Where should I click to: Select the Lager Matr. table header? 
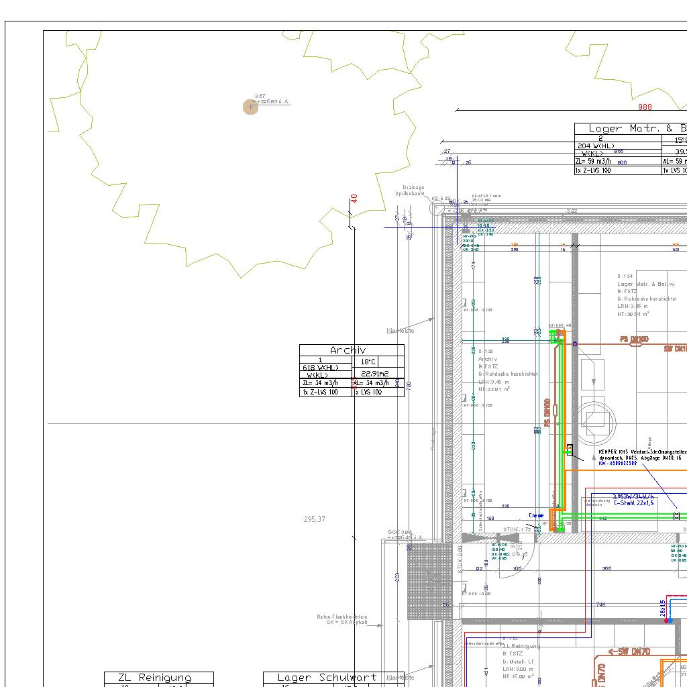[631, 128]
